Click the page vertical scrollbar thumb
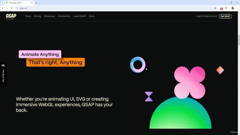240x135 pixels. pos(238,40)
